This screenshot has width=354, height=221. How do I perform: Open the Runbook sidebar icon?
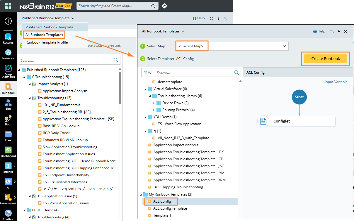8,88
